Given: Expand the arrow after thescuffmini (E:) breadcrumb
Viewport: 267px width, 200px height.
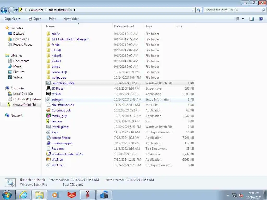Looking at the screenshot, I should [75, 10].
